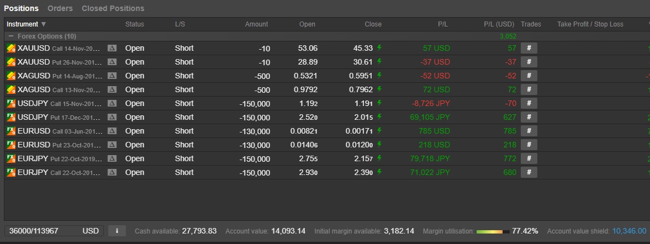Sort by the P/L (USD) column header
Screen dimensions: 650x244
coord(499,24)
